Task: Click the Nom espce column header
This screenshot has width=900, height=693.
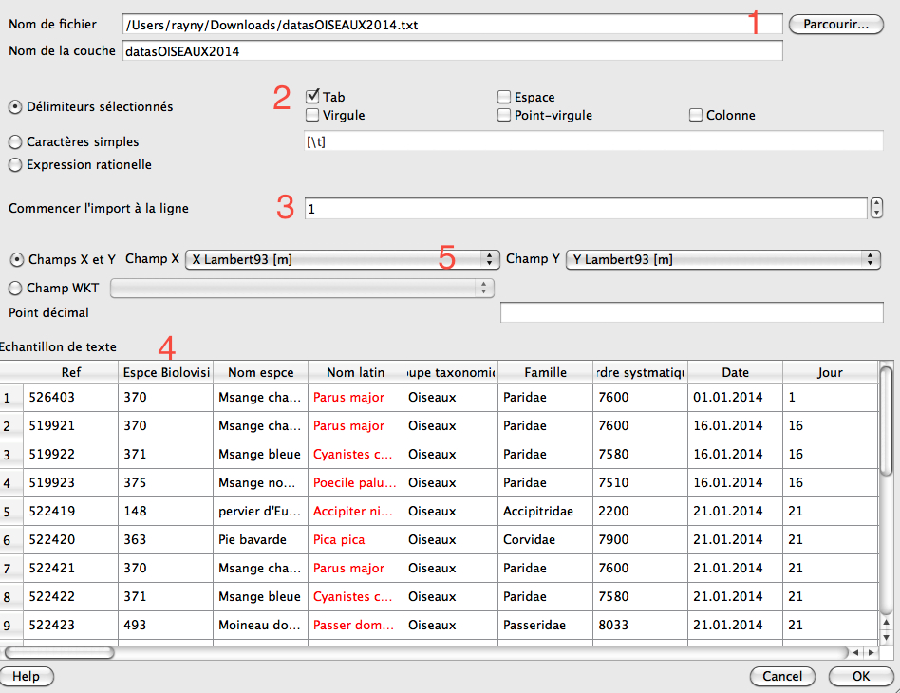Action: coord(260,372)
